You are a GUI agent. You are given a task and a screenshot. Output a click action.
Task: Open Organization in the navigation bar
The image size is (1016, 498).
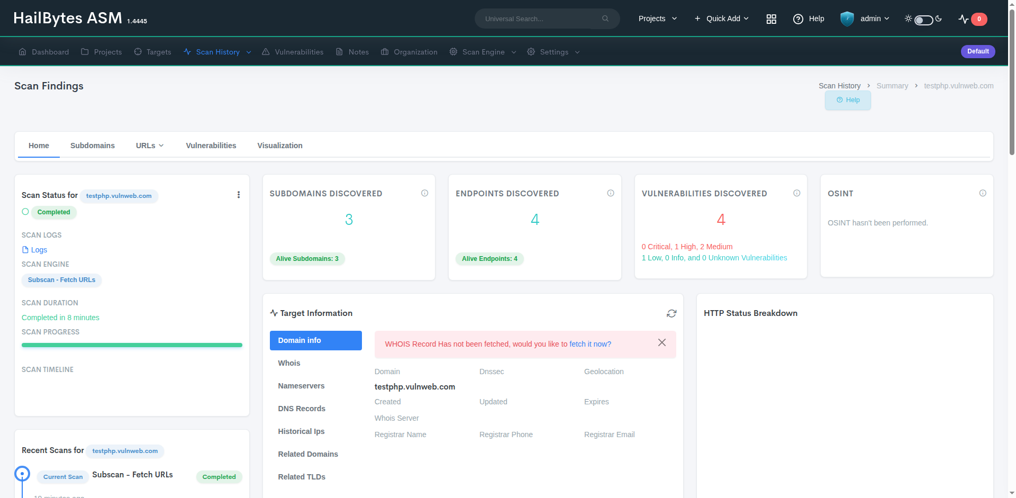[x=409, y=52]
